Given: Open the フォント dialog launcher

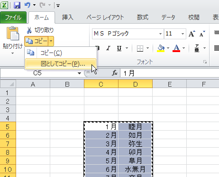Looking at the screenshot, I should pyautogui.click(x=205, y=62).
